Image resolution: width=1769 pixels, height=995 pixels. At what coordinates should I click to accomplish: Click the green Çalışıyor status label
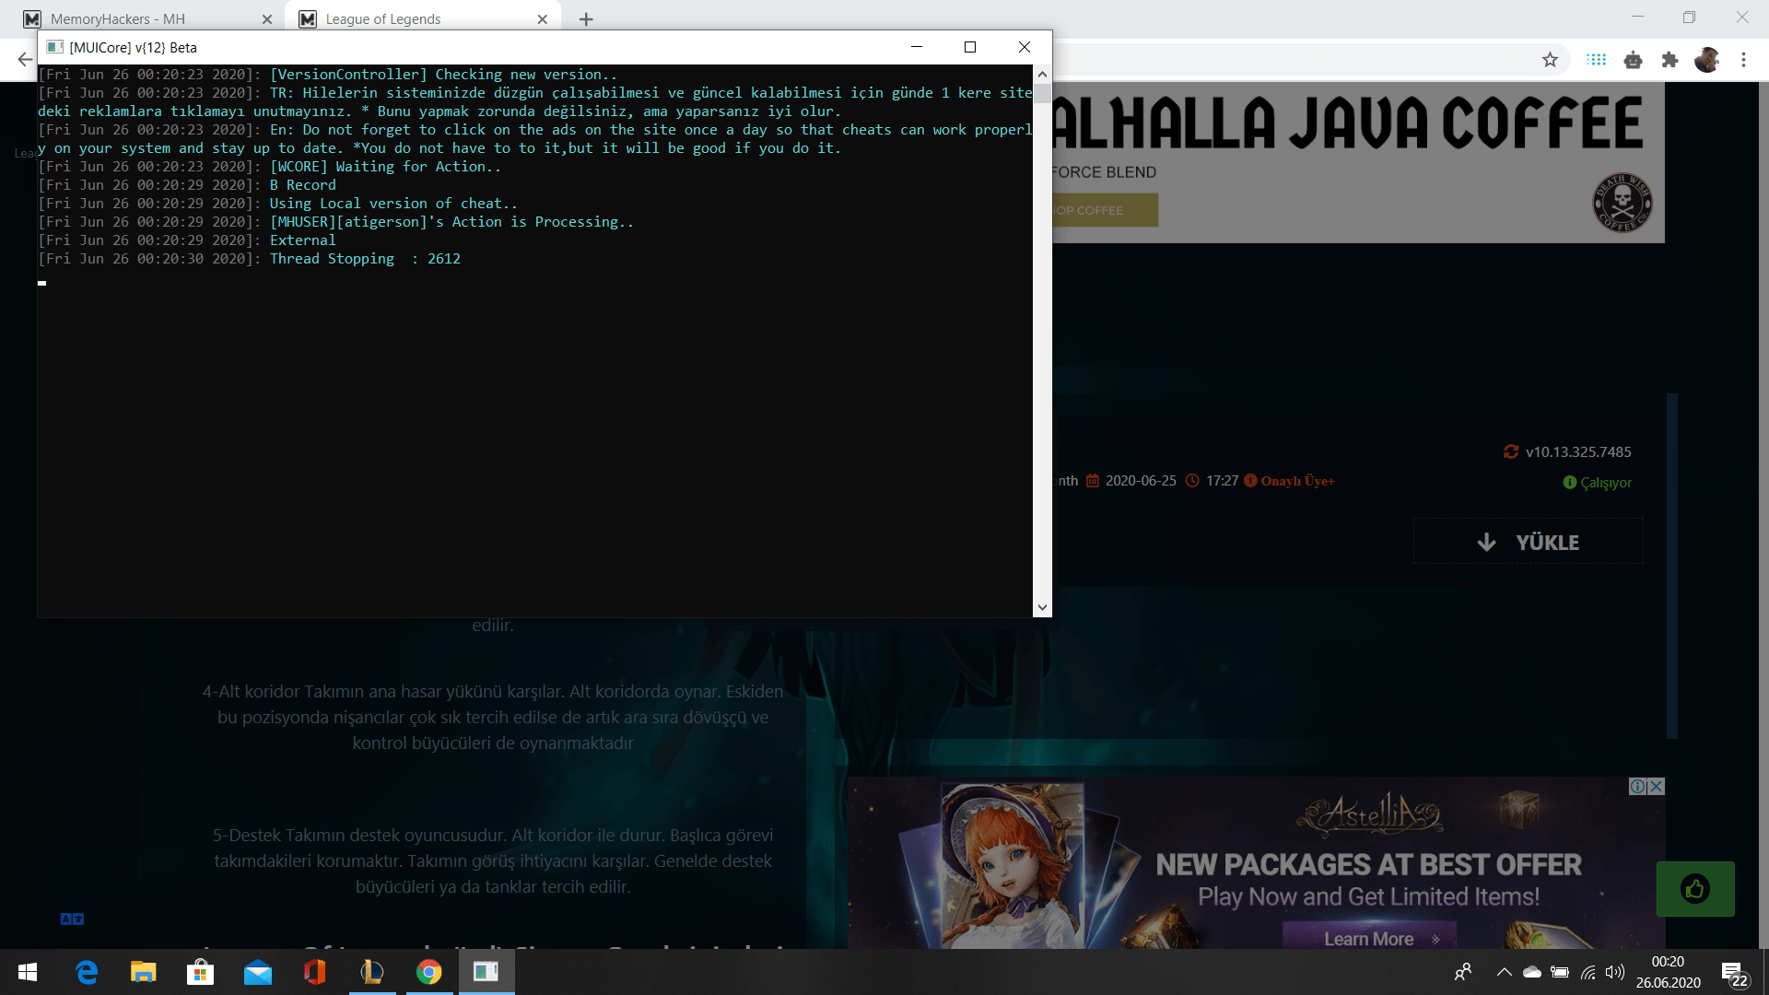click(1598, 483)
